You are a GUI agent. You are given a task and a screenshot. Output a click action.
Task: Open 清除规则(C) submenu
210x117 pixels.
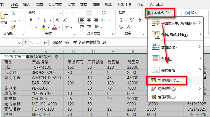point(175,89)
